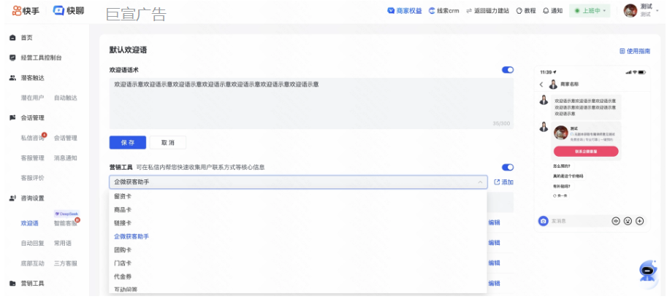
Task: Open 消息通知 submenu item
Action: pos(66,158)
